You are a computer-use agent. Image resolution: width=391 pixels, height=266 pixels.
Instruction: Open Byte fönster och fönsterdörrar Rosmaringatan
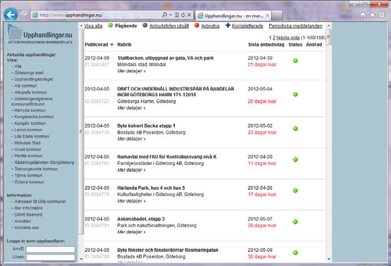coord(168,250)
